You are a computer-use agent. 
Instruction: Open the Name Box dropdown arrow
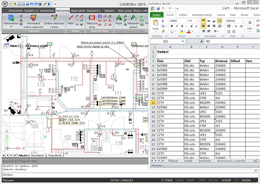pos(182,41)
